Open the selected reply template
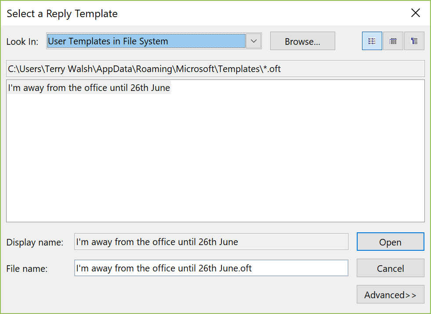Screen dimensions: 431x314 (390, 242)
